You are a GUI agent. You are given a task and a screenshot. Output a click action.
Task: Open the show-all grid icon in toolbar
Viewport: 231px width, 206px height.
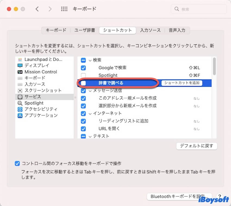[64, 9]
